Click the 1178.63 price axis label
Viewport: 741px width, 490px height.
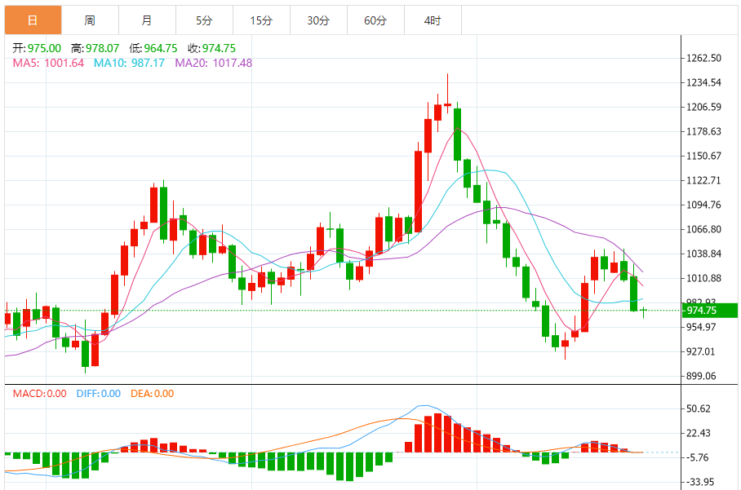tap(703, 131)
